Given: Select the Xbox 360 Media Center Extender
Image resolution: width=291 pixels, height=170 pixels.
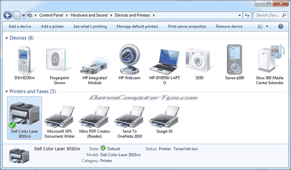Looking at the screenshot, I should 270,64.
